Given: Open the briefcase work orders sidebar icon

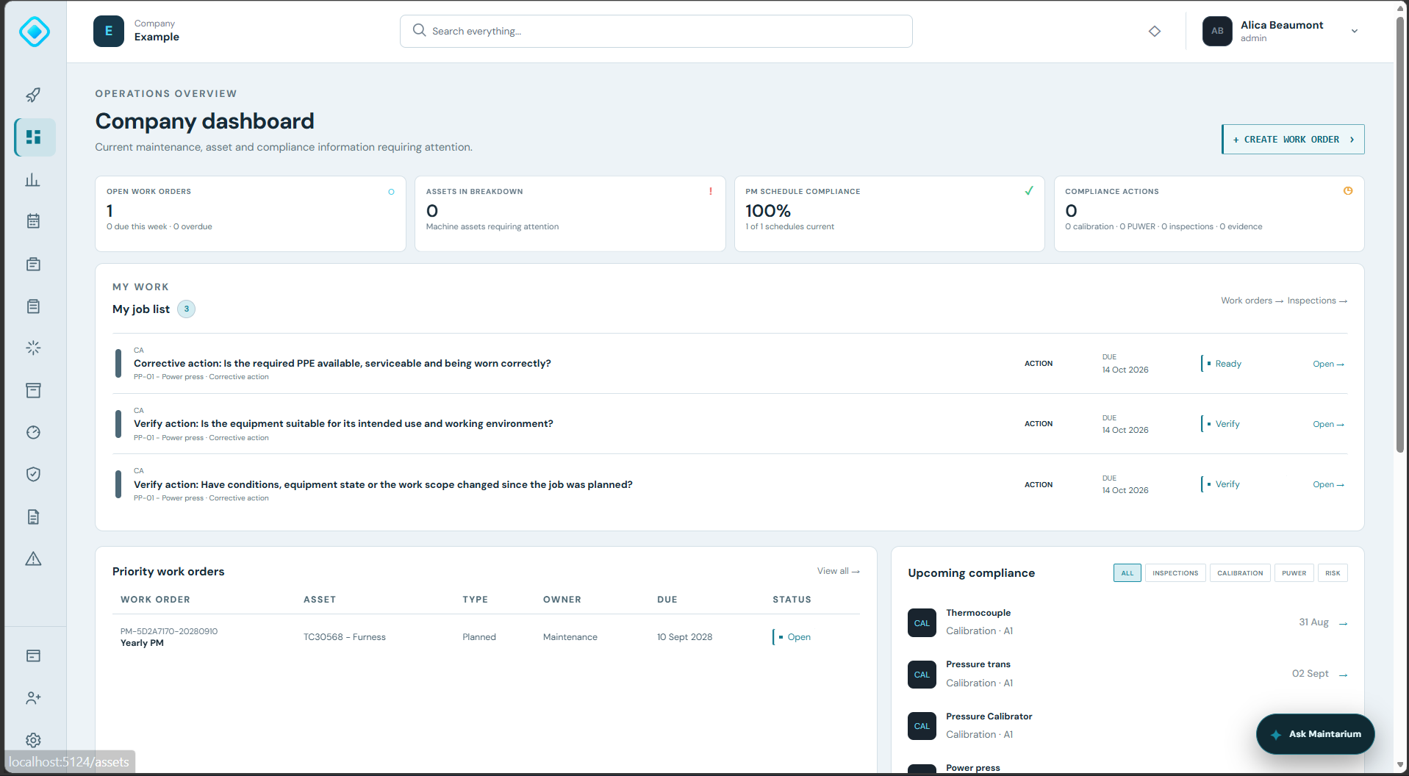Looking at the screenshot, I should (33, 264).
